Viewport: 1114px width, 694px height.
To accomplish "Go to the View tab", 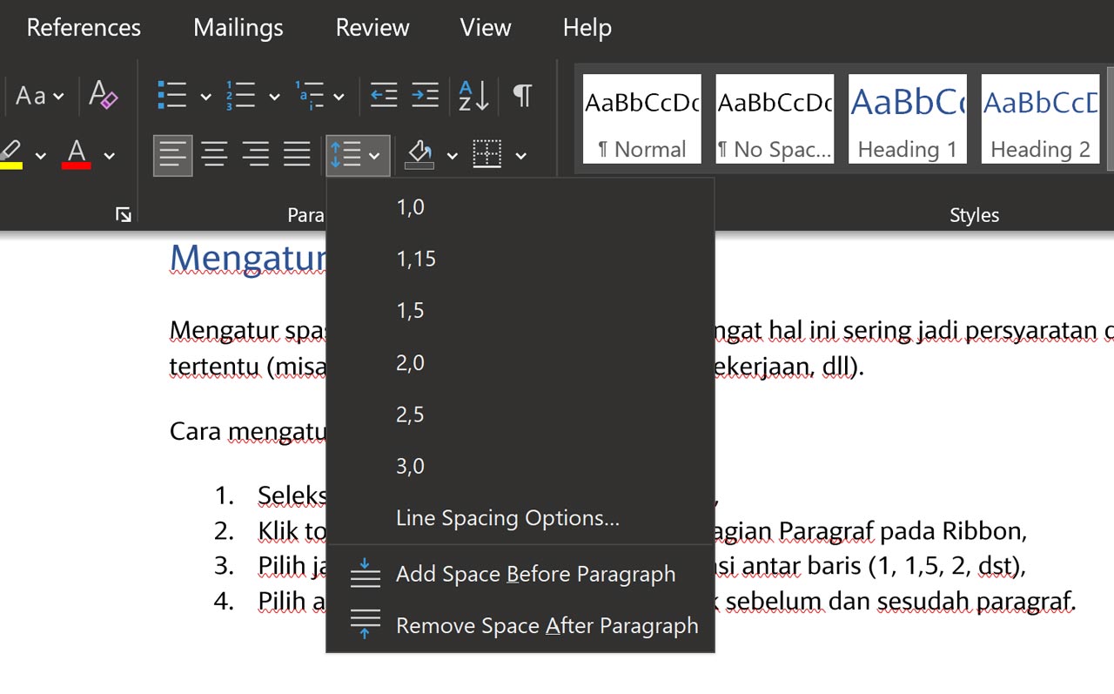I will [x=485, y=28].
